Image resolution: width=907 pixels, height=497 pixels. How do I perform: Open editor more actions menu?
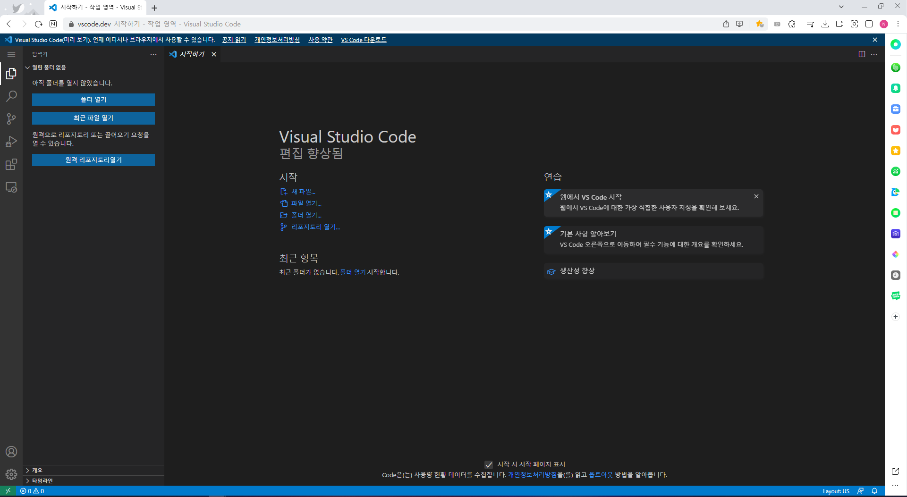pyautogui.click(x=874, y=54)
